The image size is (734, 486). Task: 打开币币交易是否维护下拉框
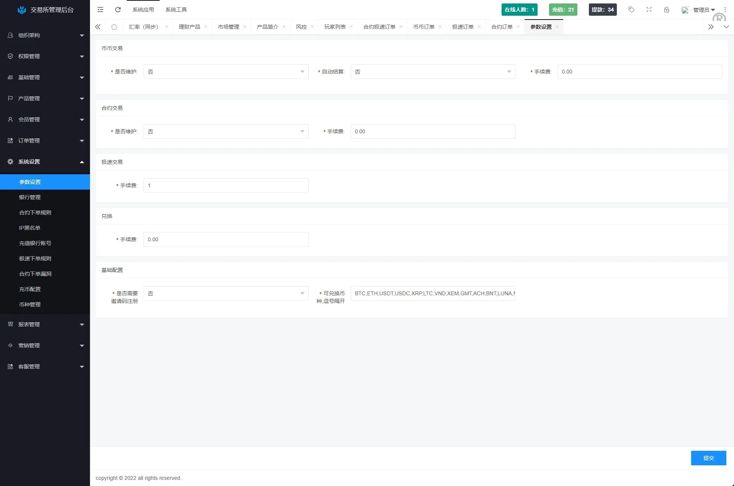tap(226, 72)
